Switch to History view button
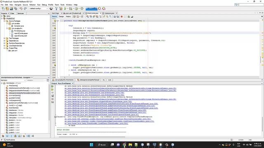Viewport: 264px width, 148px height. pos(68,16)
